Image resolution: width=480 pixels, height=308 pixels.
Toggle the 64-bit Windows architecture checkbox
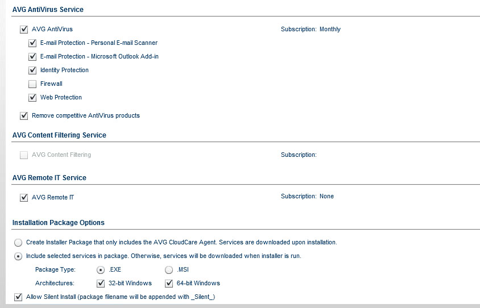[x=169, y=283]
